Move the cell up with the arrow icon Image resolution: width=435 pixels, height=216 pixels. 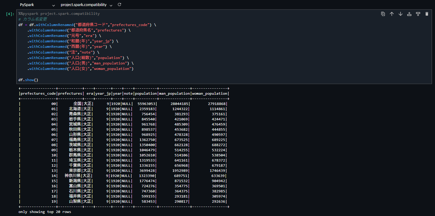392,14
